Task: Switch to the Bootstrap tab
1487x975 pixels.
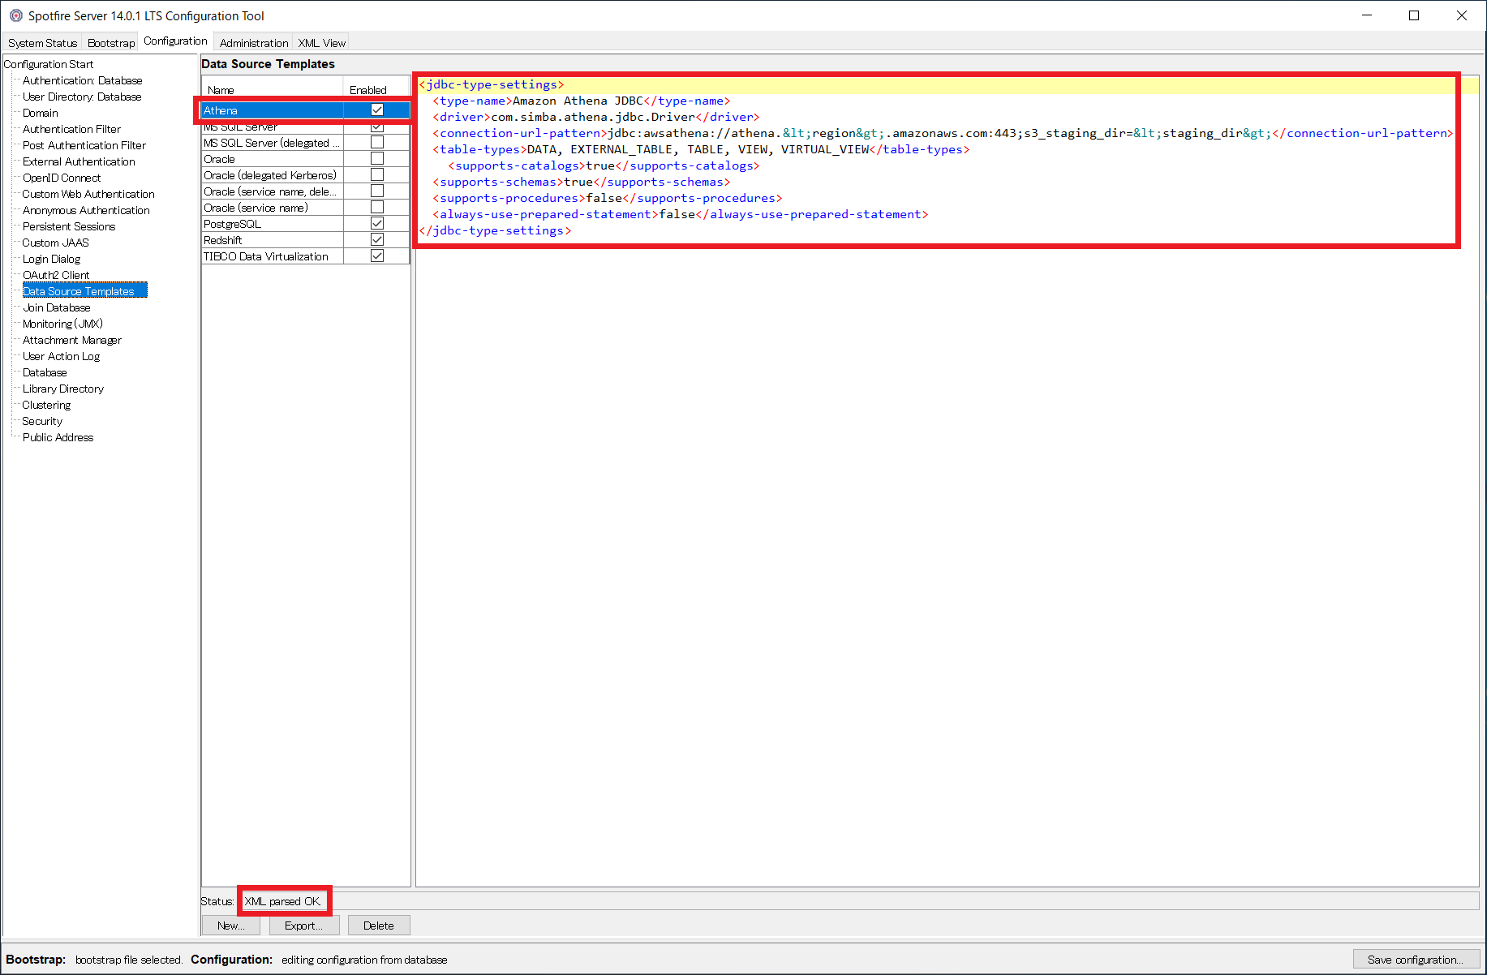Action: (x=111, y=43)
